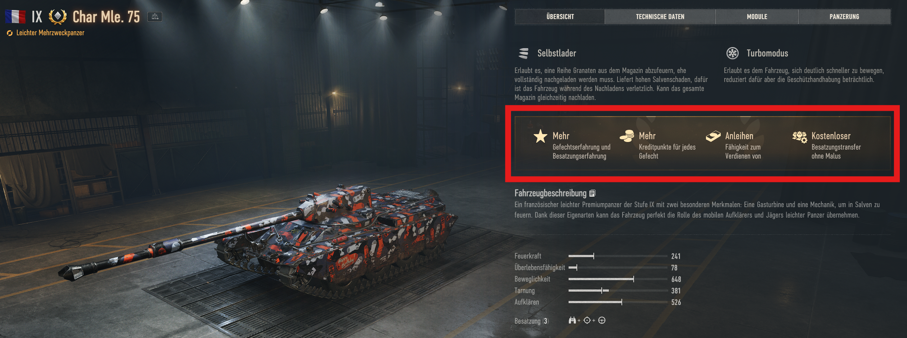Open the Fahrzeugbeschreibung document icon
The image size is (907, 338).
coord(593,193)
